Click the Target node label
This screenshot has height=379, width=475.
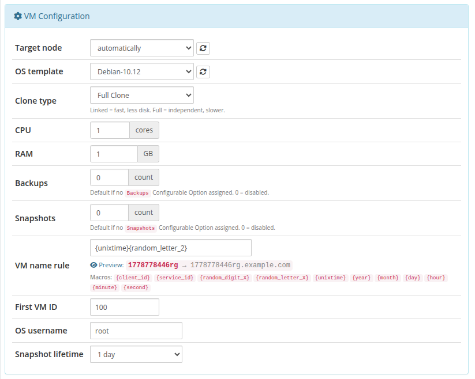(x=39, y=48)
